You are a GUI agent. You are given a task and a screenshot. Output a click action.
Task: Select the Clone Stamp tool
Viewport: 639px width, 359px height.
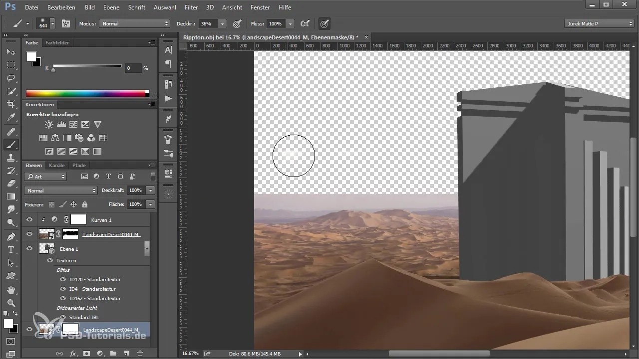(x=11, y=158)
